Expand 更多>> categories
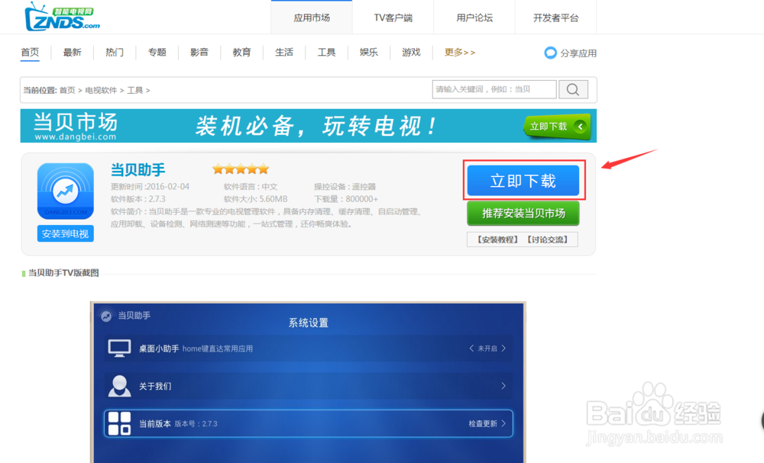 click(459, 53)
